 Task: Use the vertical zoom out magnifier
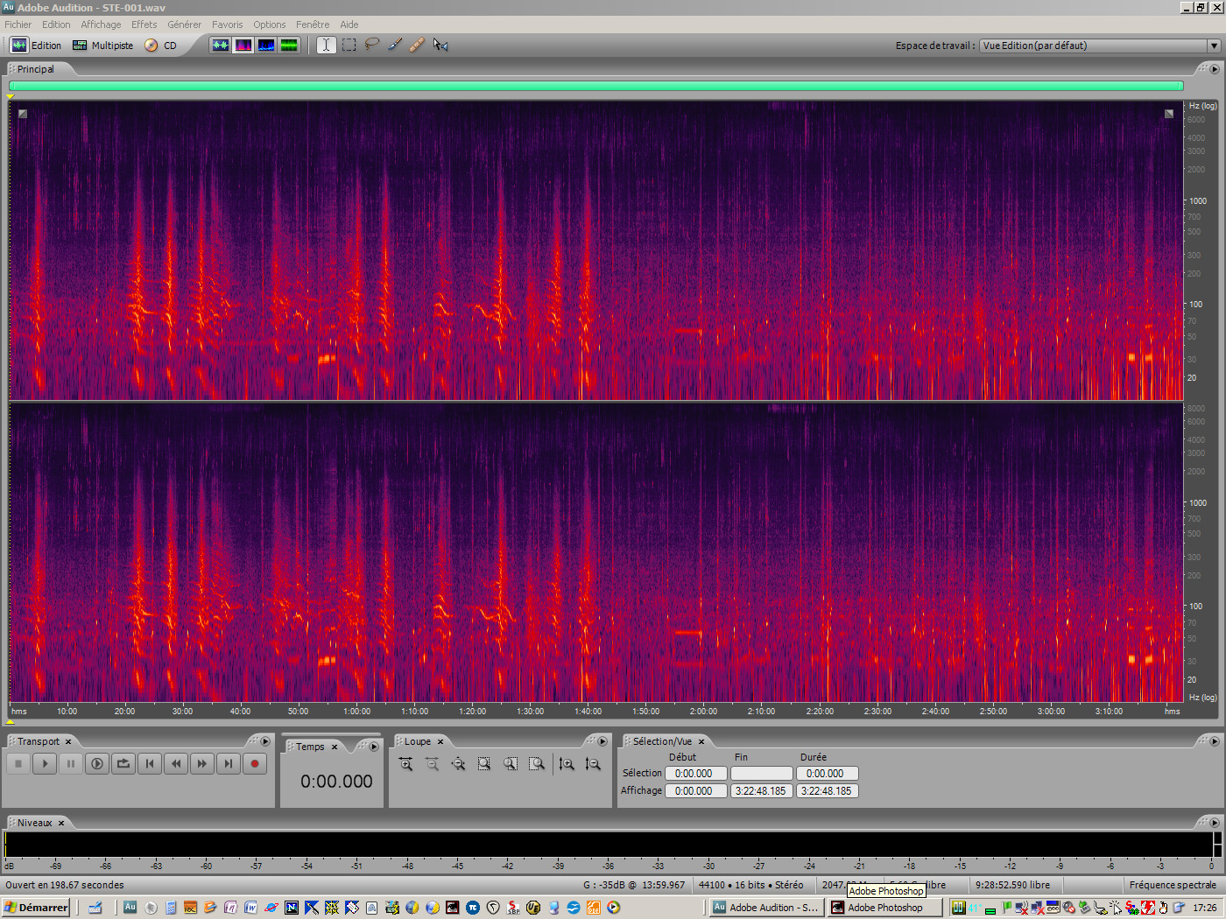[593, 763]
